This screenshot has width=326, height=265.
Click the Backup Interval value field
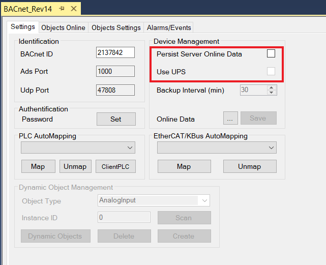pyautogui.click(x=254, y=90)
